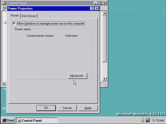Click the 11:19 AM clock
This screenshot has height=124, width=166.
click(158, 120)
